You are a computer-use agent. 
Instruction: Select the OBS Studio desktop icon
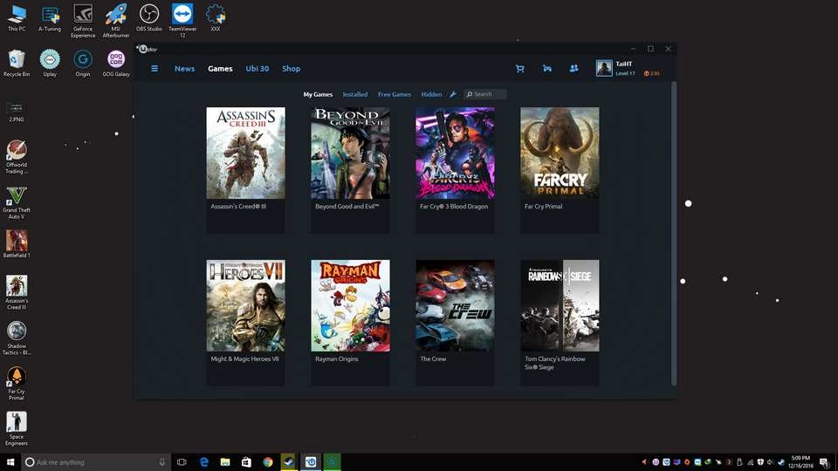[149, 18]
